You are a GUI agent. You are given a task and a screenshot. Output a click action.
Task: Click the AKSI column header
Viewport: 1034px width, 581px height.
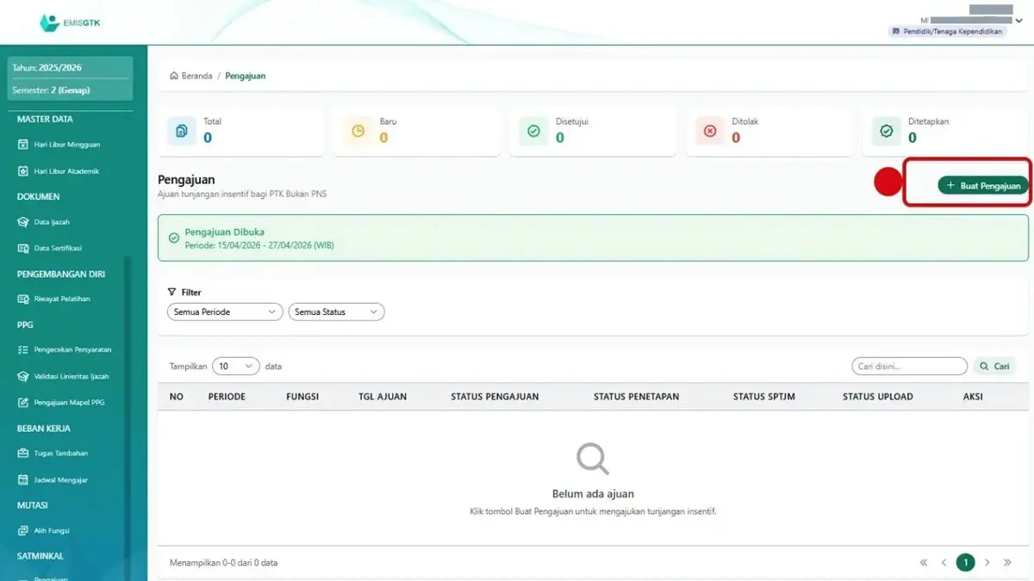click(973, 397)
